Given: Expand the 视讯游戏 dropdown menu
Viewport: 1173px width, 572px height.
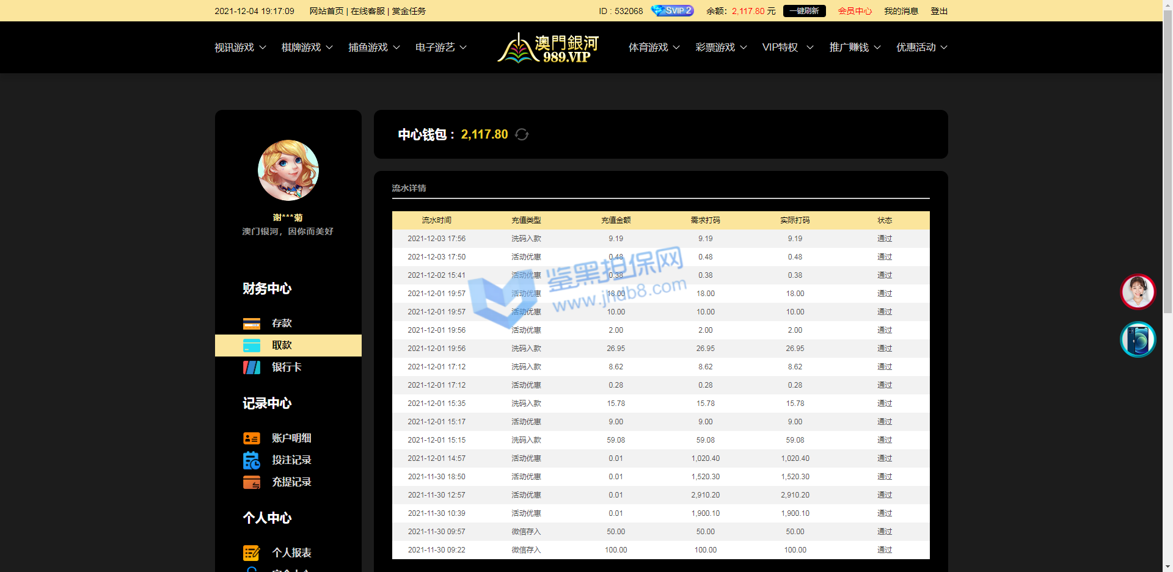Looking at the screenshot, I should tap(240, 48).
